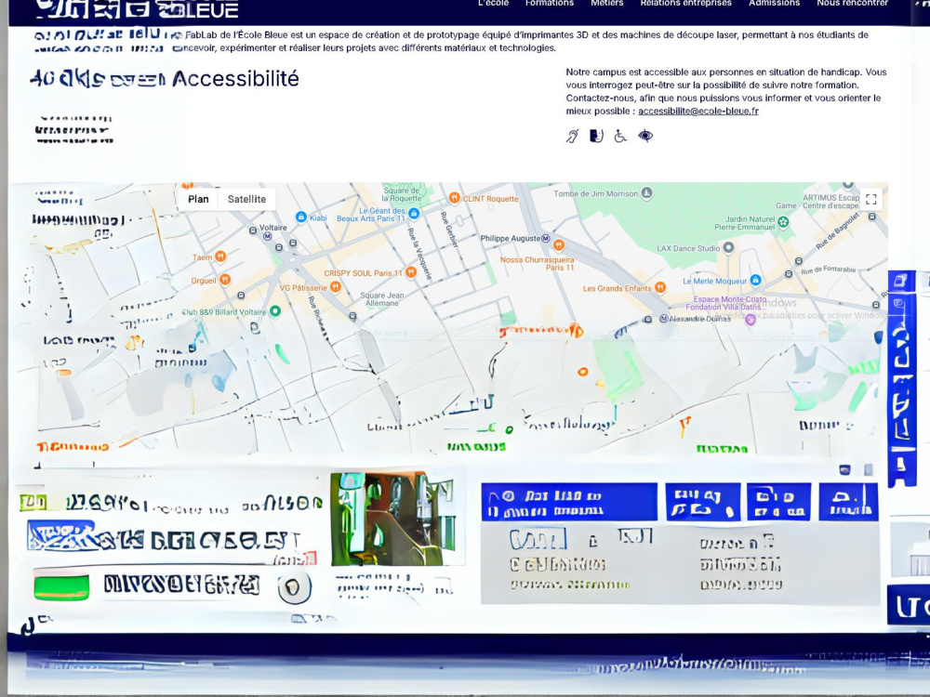Click Le Merle Moqueur shop pin
Screen dimensions: 930x697
755,280
